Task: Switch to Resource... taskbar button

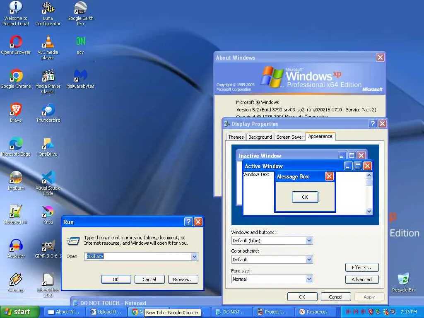Action: click(315, 312)
